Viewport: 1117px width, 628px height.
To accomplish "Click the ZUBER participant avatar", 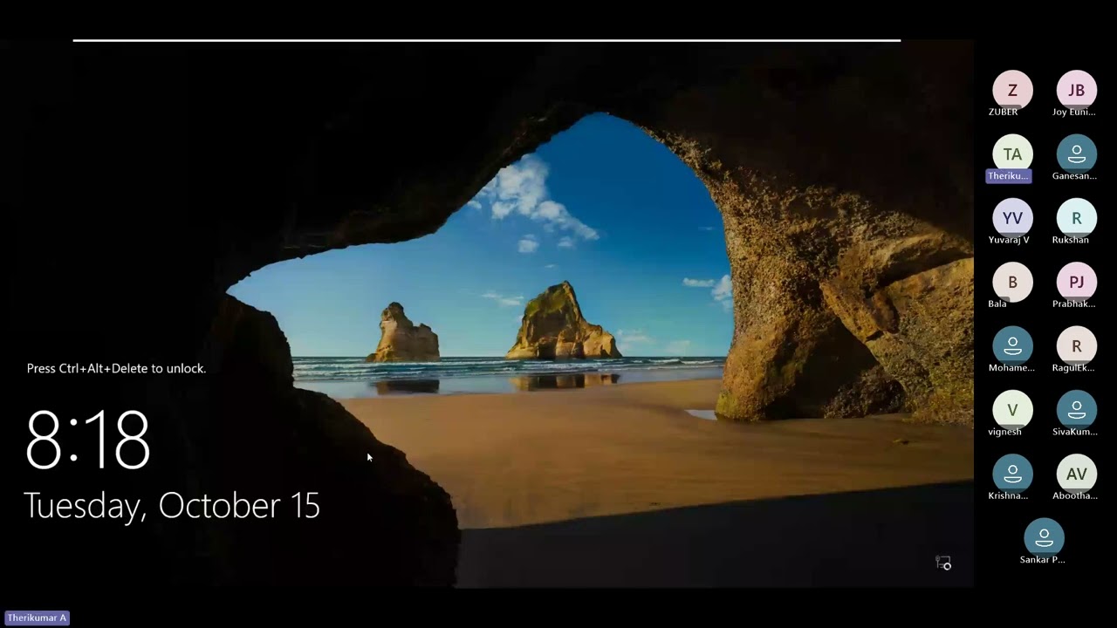I will pos(1012,90).
